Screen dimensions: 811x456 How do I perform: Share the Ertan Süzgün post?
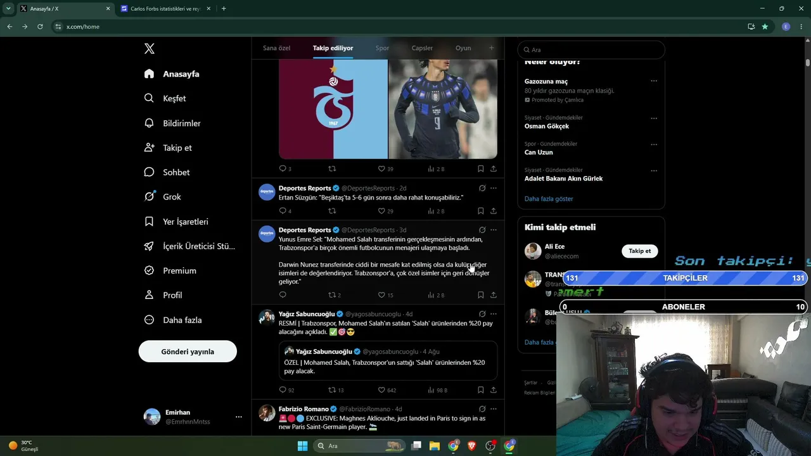coord(493,211)
